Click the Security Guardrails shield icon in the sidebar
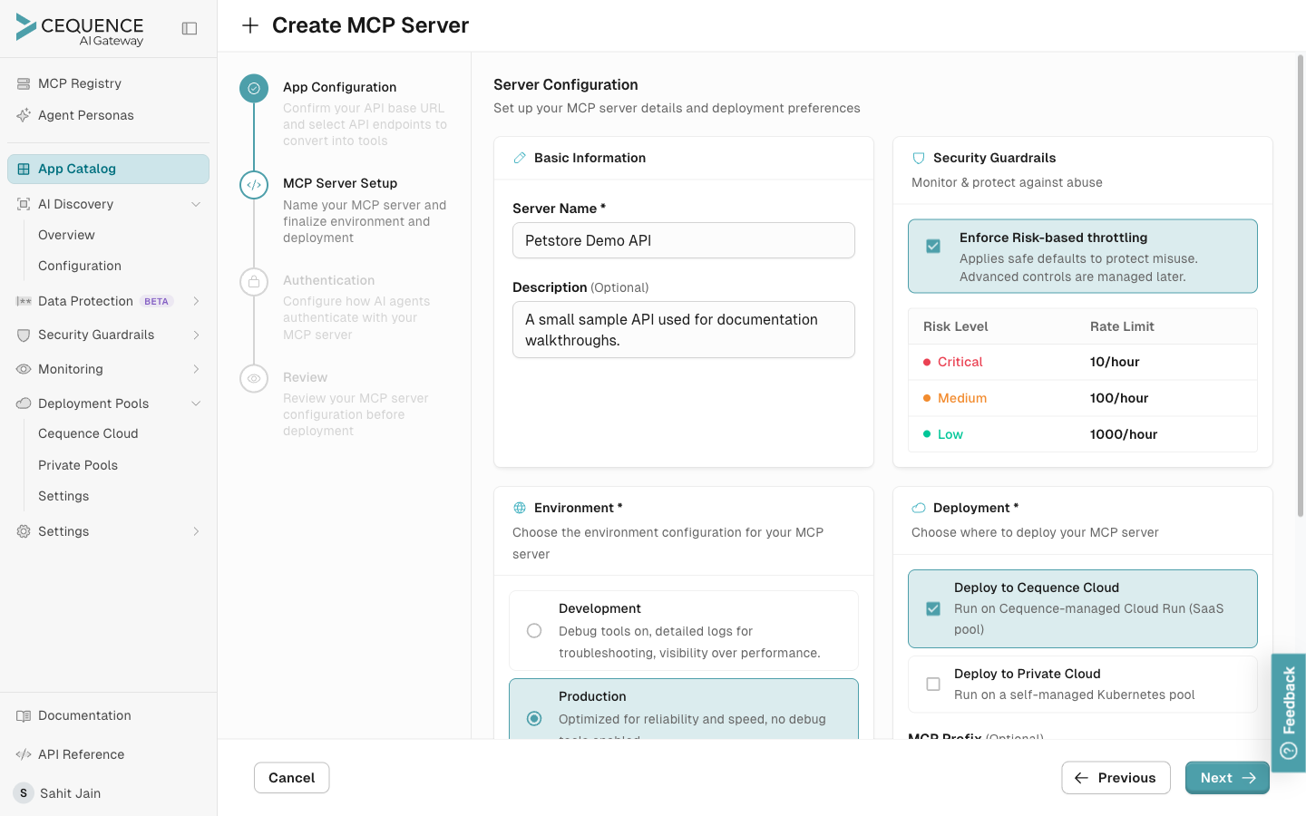 pos(24,335)
